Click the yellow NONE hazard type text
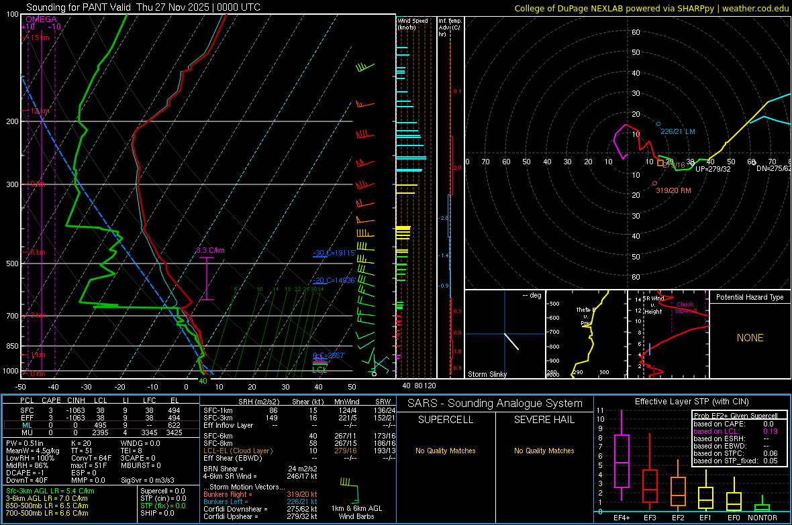This screenshot has width=792, height=525. click(x=750, y=338)
